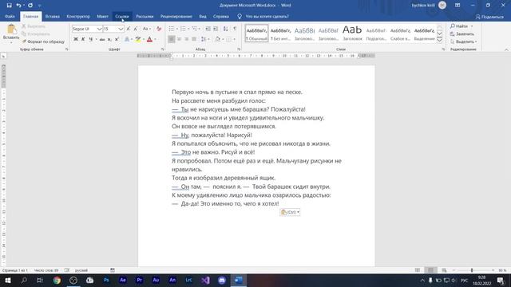This screenshot has height=287, width=511.
Task: Open Google Chrome from the taskbar
Action: click(57, 280)
